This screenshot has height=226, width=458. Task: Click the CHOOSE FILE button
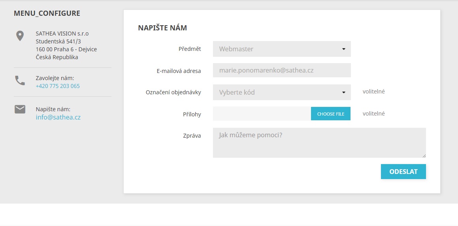[x=331, y=114]
